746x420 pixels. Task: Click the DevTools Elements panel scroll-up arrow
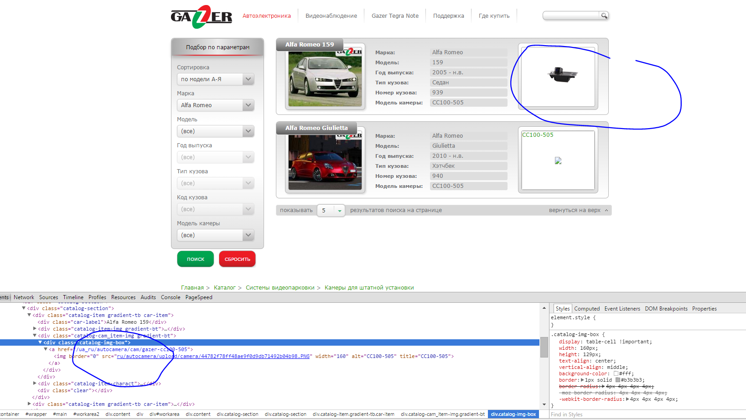pyautogui.click(x=544, y=308)
